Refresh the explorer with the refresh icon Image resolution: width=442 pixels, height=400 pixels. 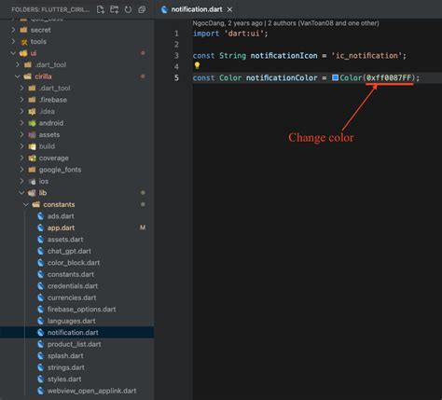coord(128,9)
